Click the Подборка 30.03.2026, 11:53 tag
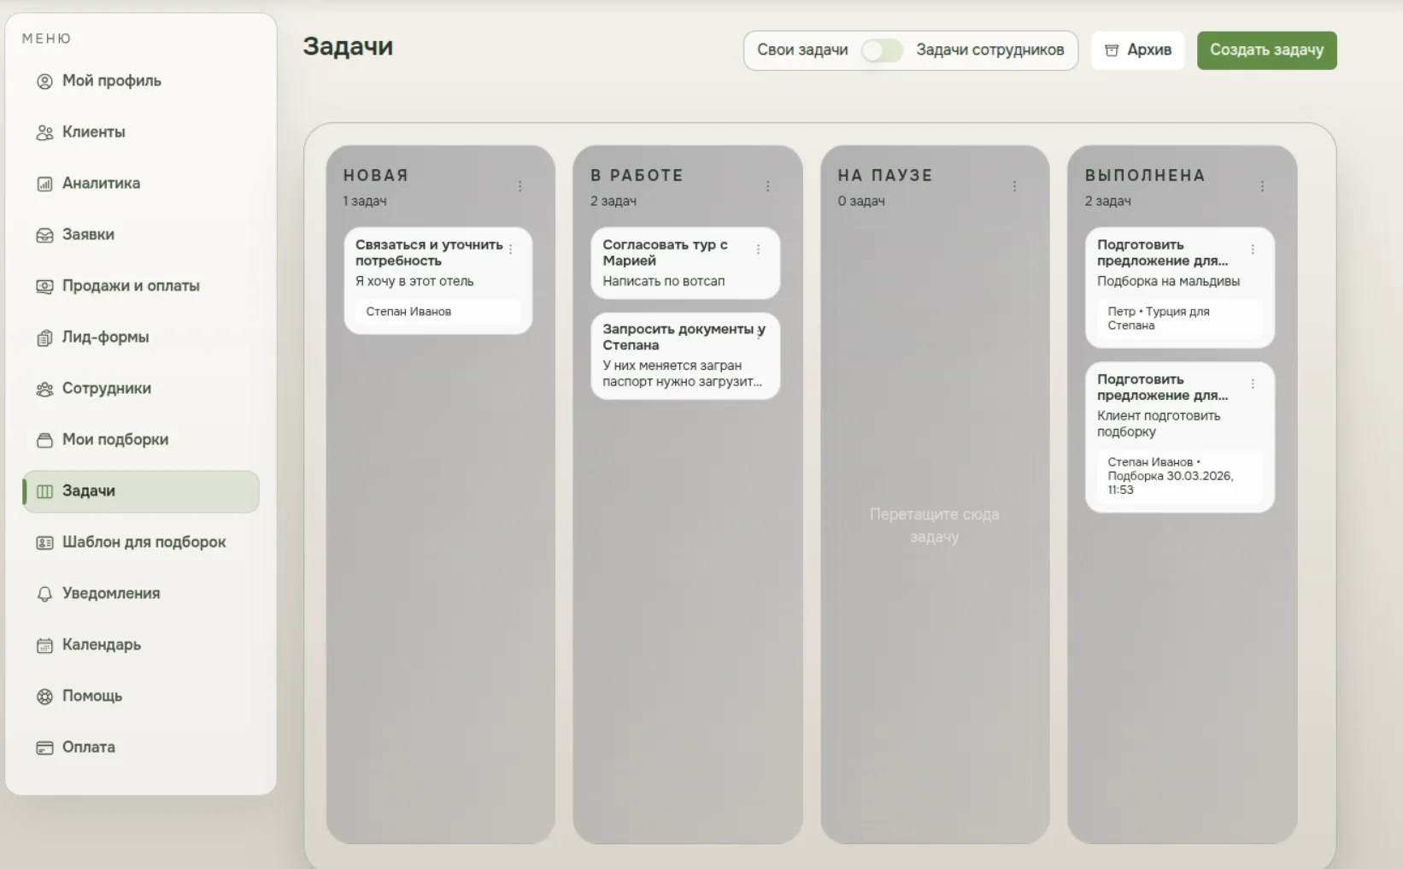The image size is (1403, 869). [x=1179, y=476]
